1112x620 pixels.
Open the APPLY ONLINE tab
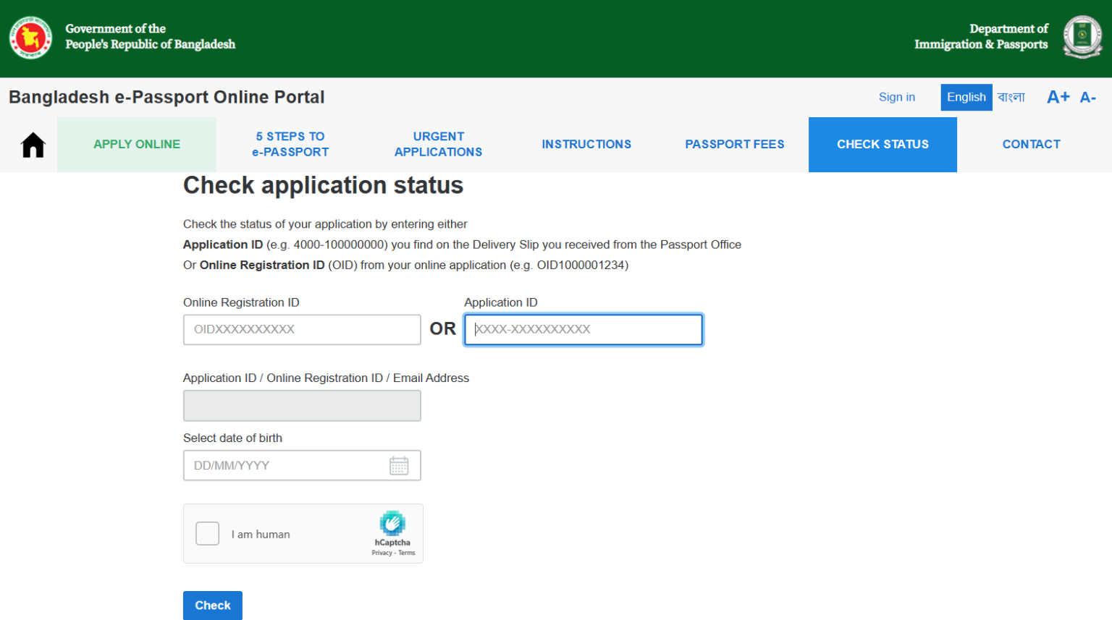[136, 144]
